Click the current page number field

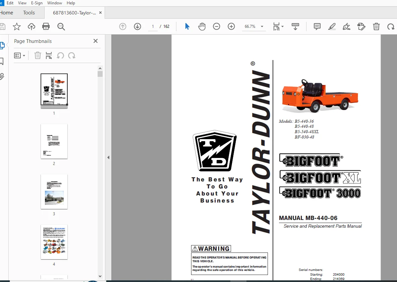153,26
